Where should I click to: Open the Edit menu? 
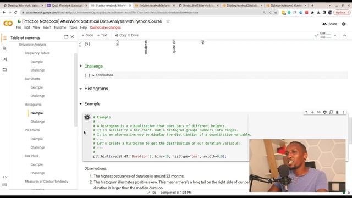(x=27, y=28)
